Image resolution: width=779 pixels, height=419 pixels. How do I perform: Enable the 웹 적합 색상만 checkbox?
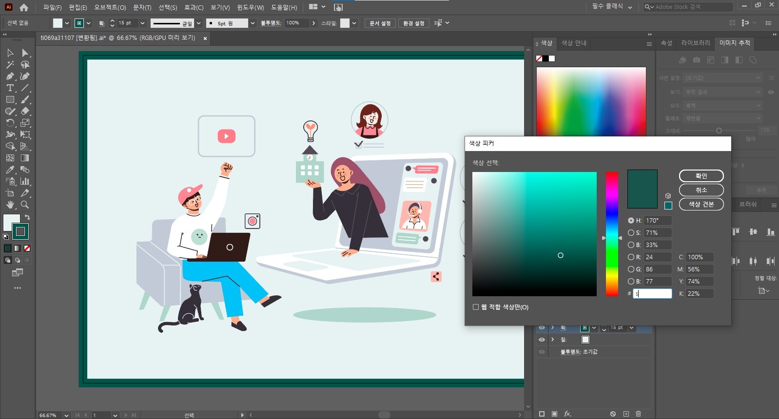(x=476, y=307)
